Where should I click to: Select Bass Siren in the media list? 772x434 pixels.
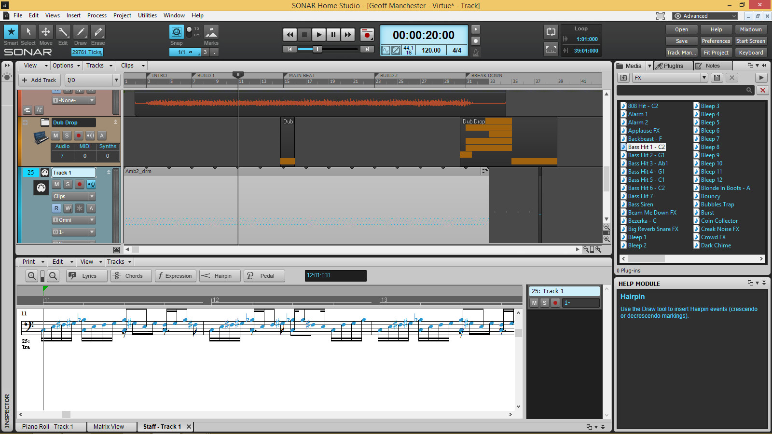point(640,204)
